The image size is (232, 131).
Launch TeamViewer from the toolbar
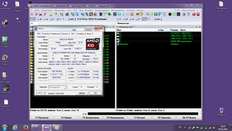click(77, 14)
